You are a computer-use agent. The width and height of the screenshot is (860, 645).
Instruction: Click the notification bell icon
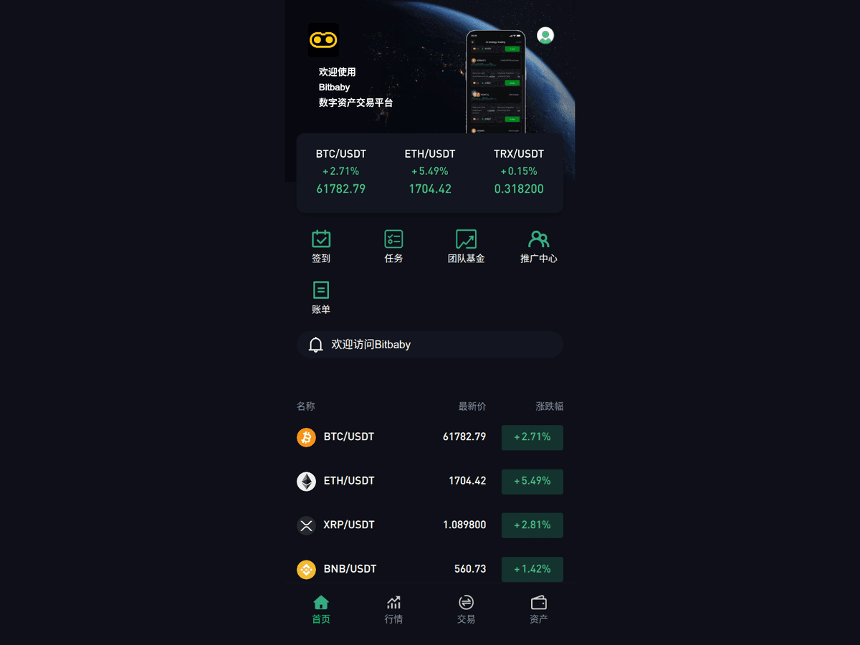coord(315,345)
